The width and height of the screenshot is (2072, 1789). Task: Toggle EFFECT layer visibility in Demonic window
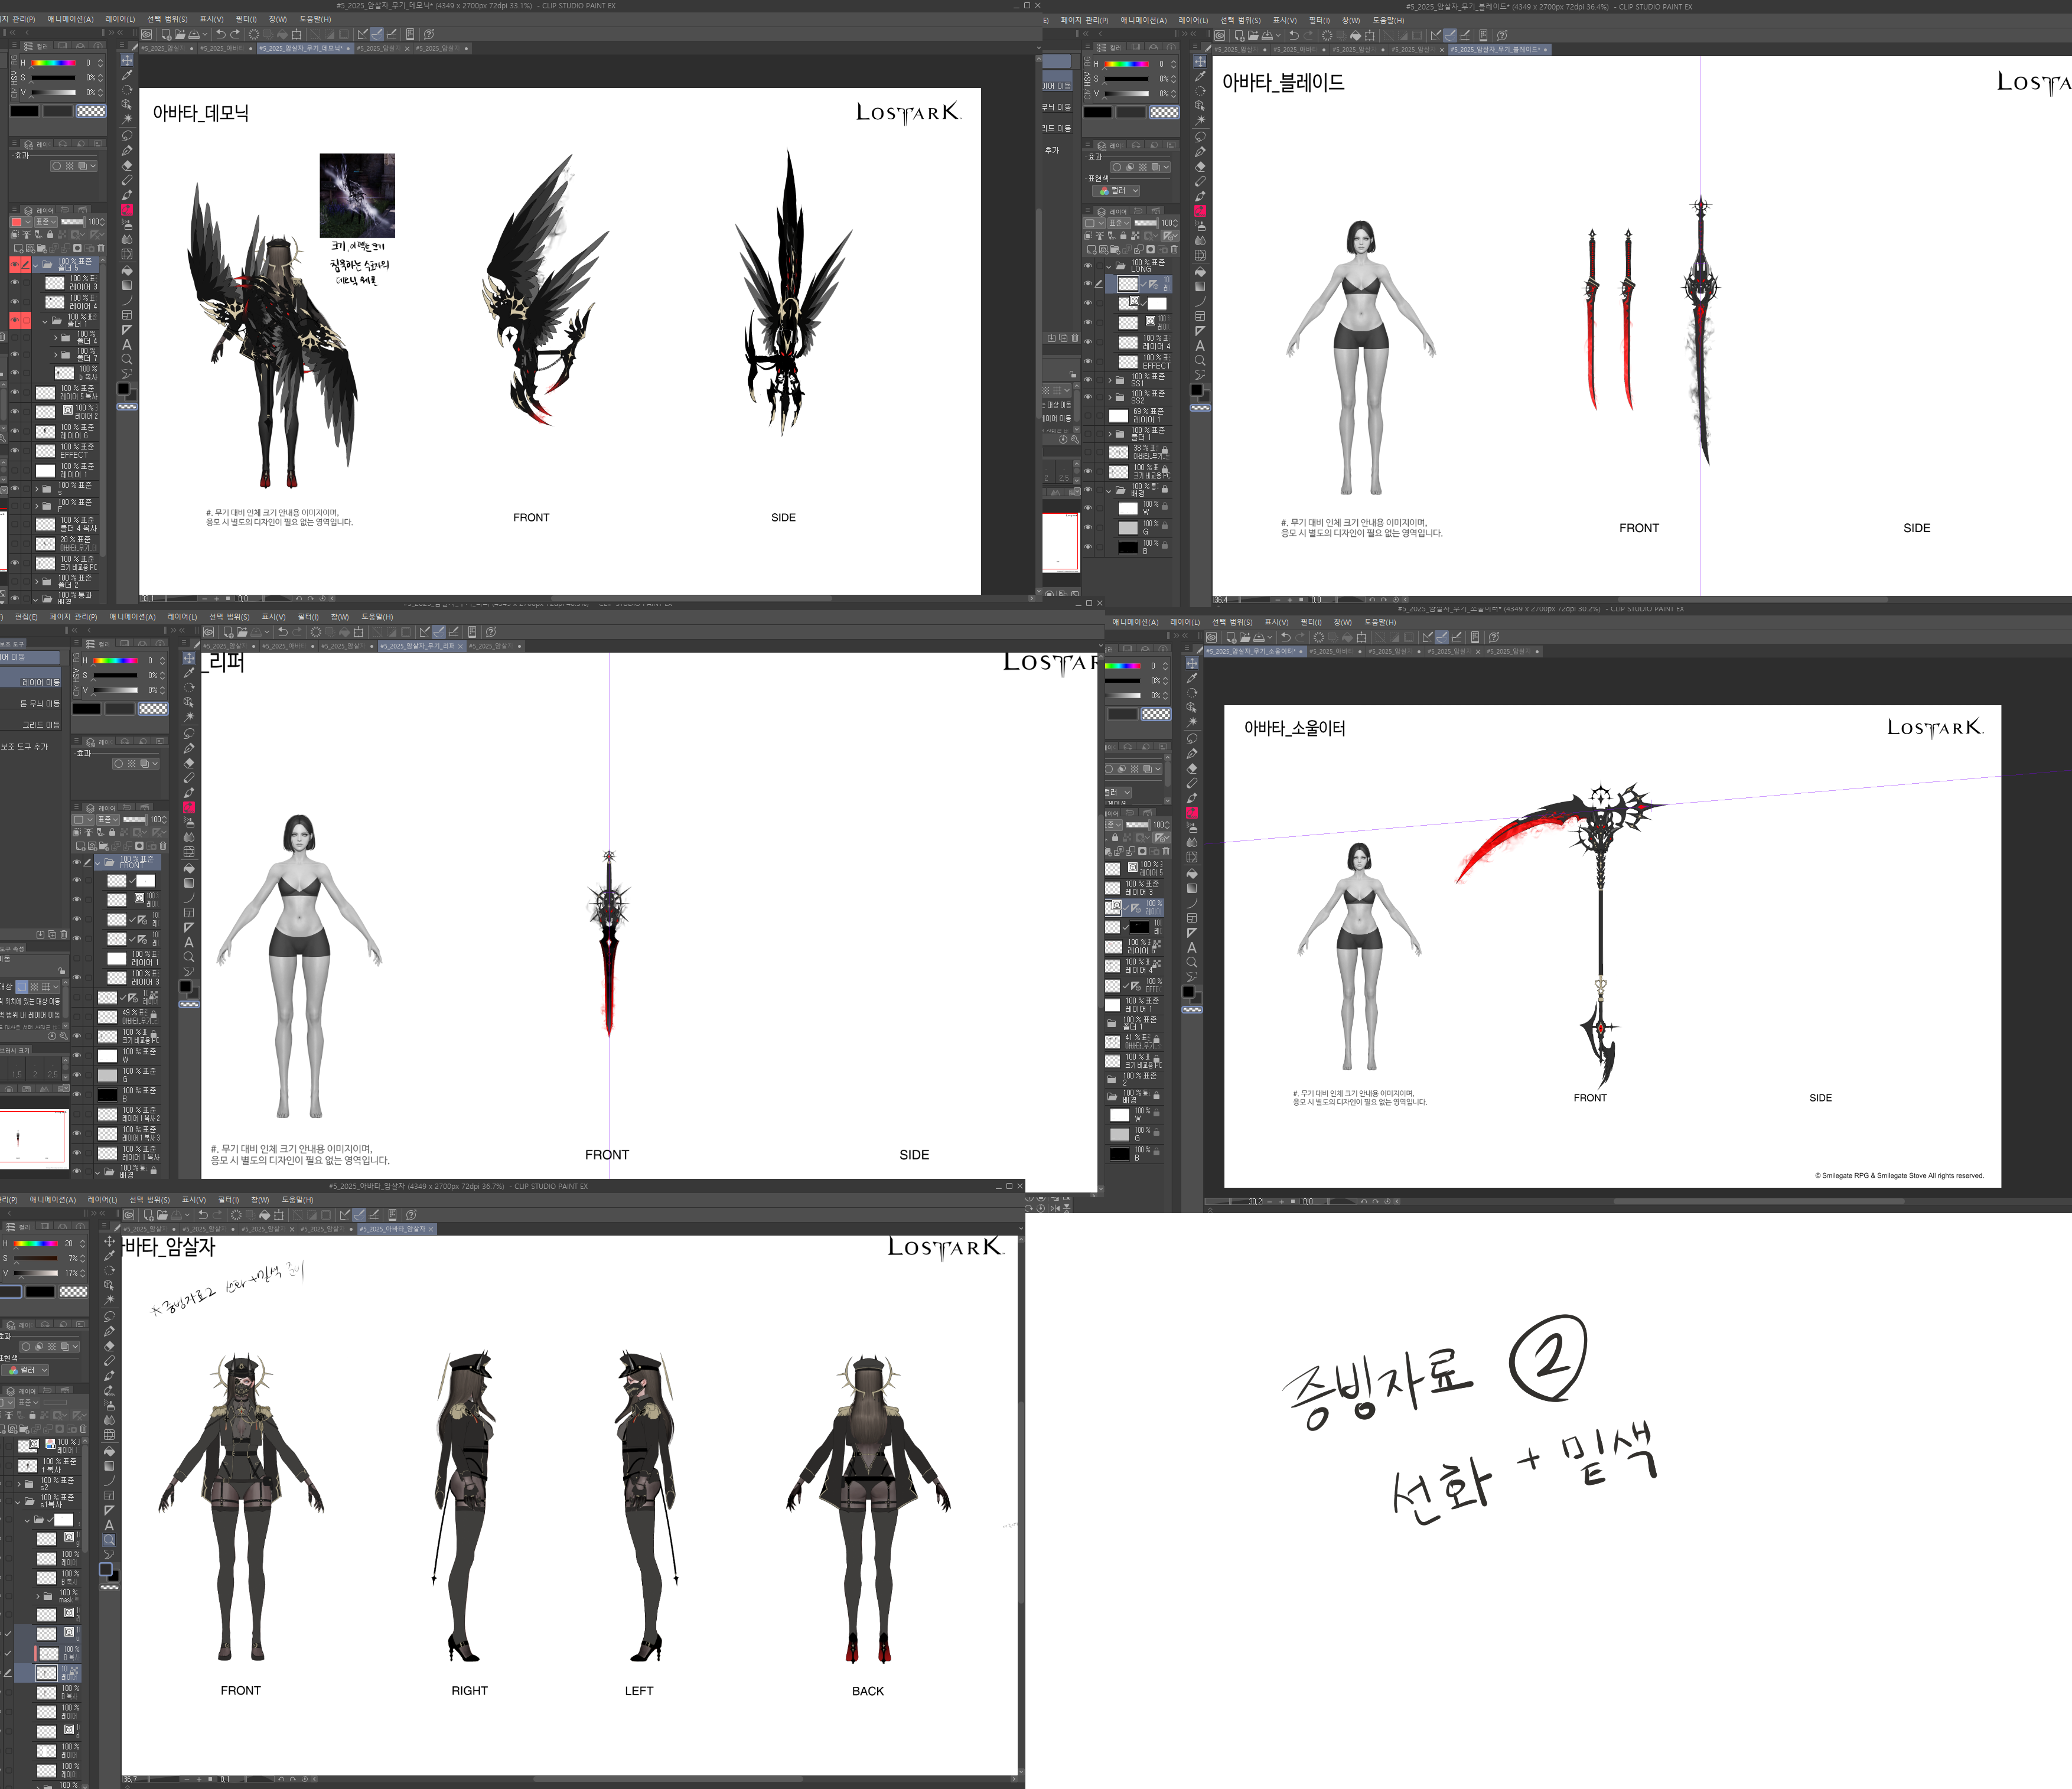point(15,450)
